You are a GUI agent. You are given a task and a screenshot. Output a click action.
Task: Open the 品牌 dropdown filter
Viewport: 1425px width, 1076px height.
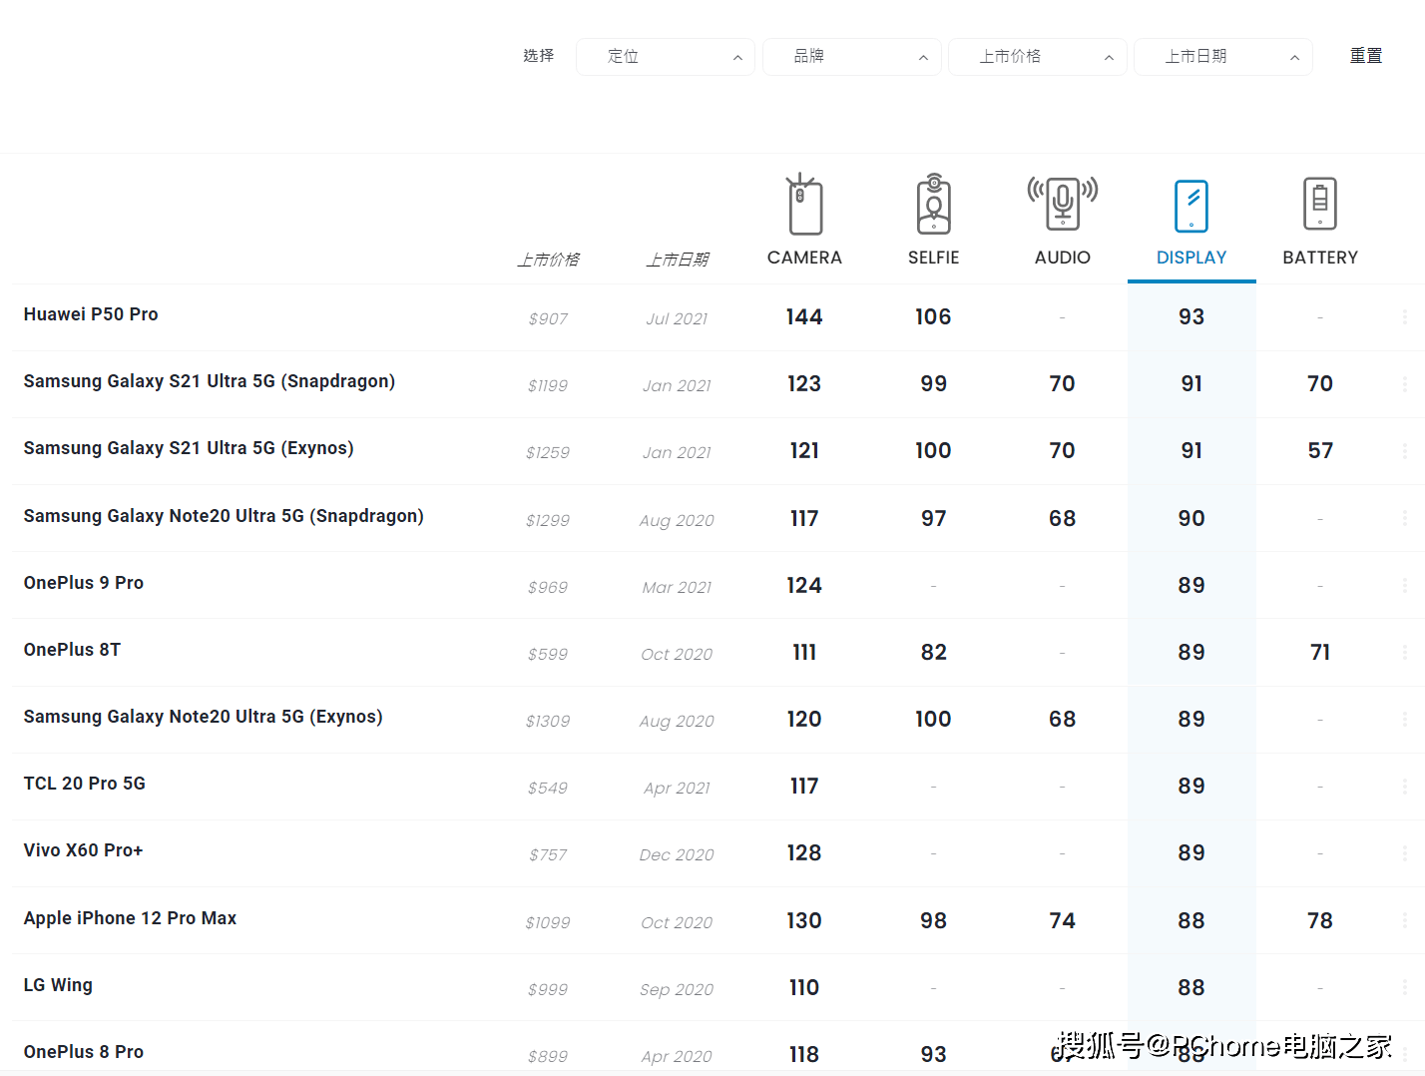[851, 57]
